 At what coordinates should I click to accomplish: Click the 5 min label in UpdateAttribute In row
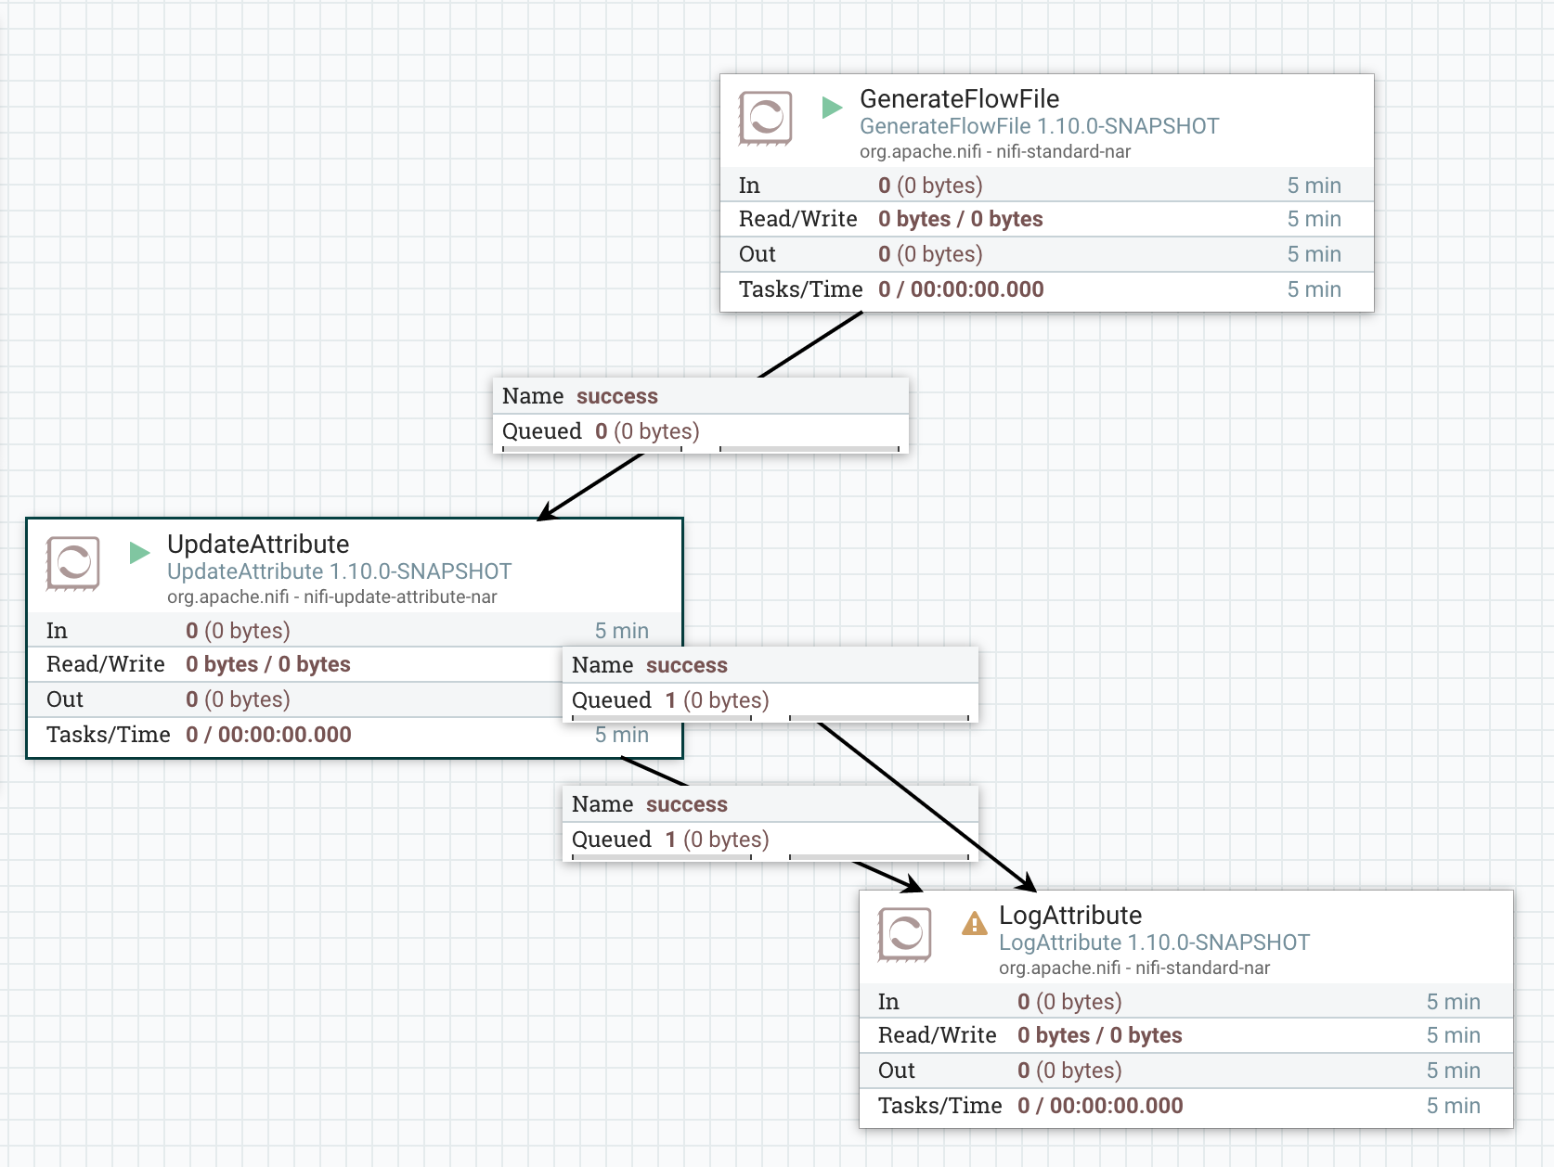coord(621,631)
